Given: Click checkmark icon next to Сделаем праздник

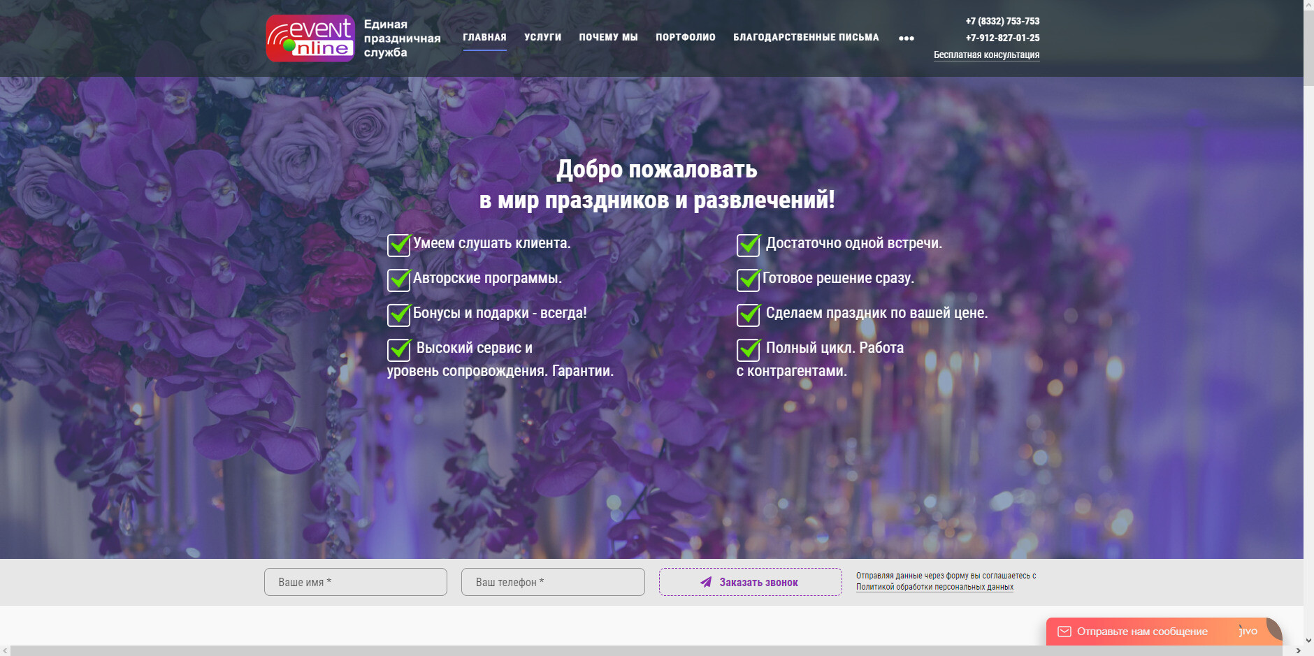Looking at the screenshot, I should pyautogui.click(x=749, y=314).
